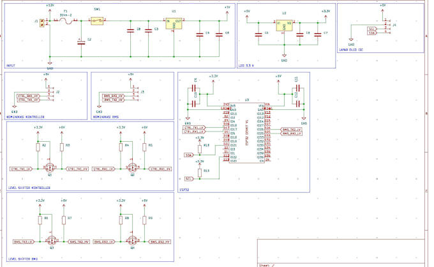Select CTRL_RX1_LV label at ESP32
Viewport: 434px width, 267px height.
tap(195, 132)
